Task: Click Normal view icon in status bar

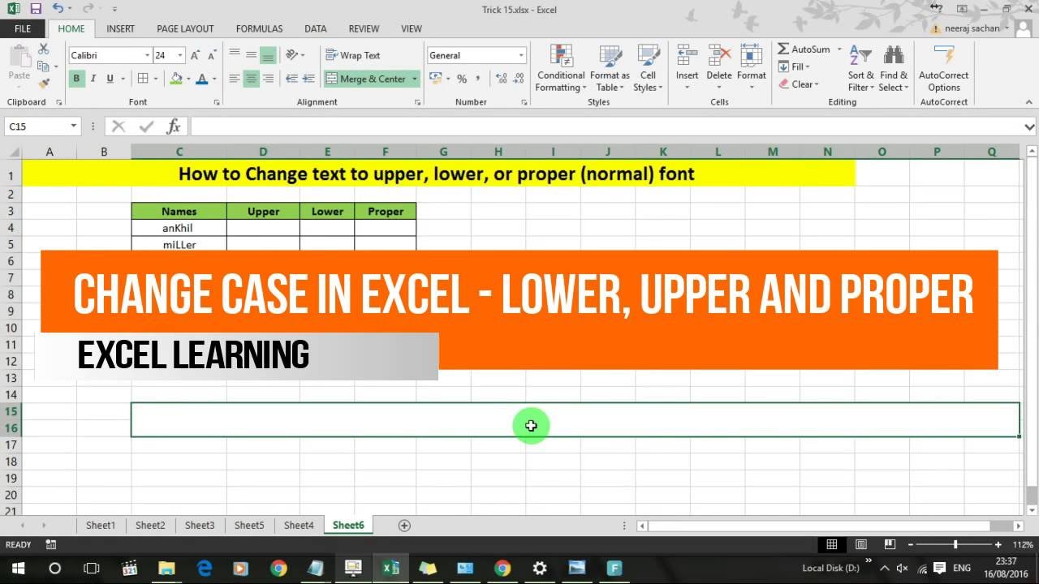Action: (x=832, y=544)
